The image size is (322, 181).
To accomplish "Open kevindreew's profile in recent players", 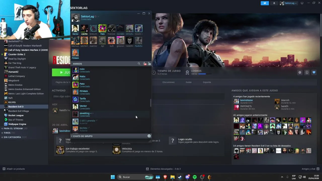I will coord(246,100).
